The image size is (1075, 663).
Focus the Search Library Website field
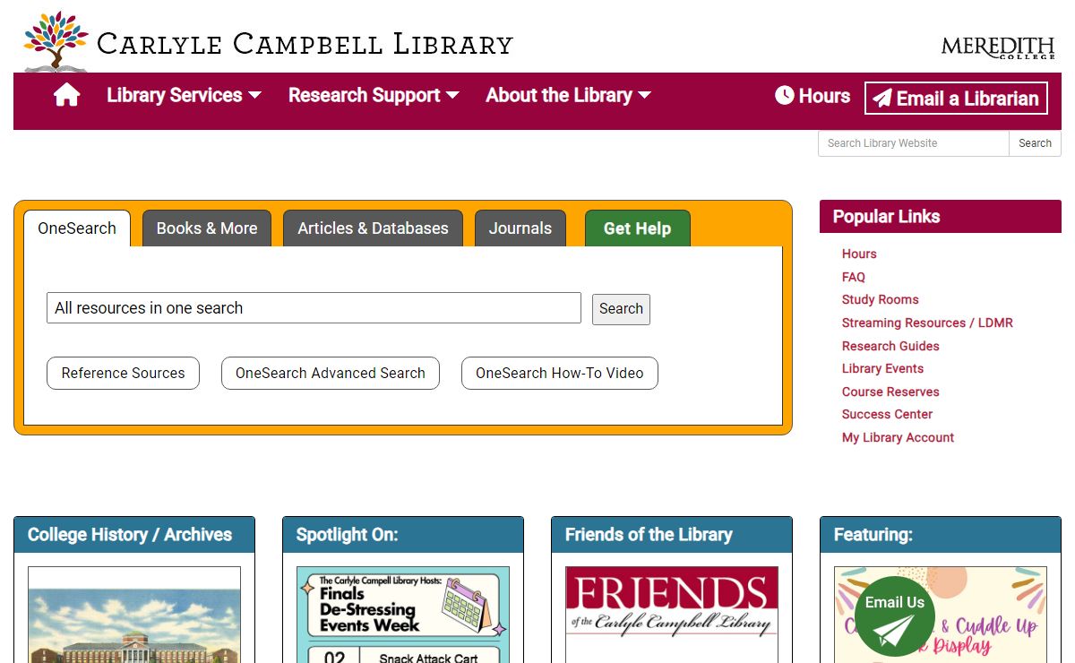pos(914,143)
